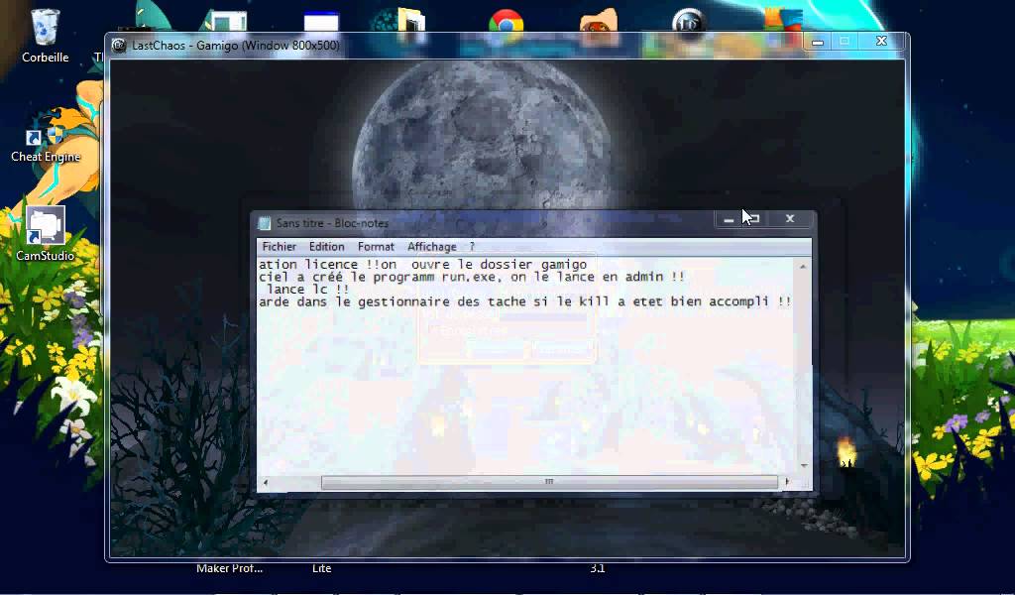Click the horizontal scrollbar thumb in Bloc-notes
This screenshot has width=1015, height=595.
(549, 482)
